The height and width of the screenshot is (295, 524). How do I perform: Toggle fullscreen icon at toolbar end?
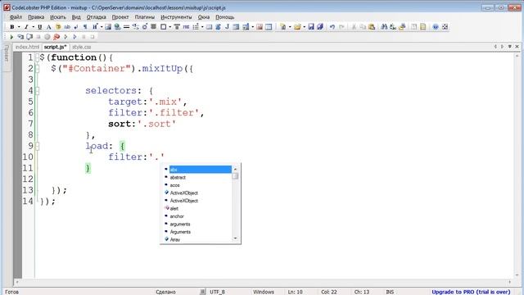click(445, 27)
